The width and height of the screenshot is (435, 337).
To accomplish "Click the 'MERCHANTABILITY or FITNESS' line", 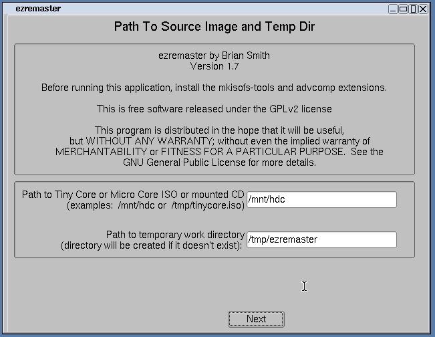I will 219,152.
